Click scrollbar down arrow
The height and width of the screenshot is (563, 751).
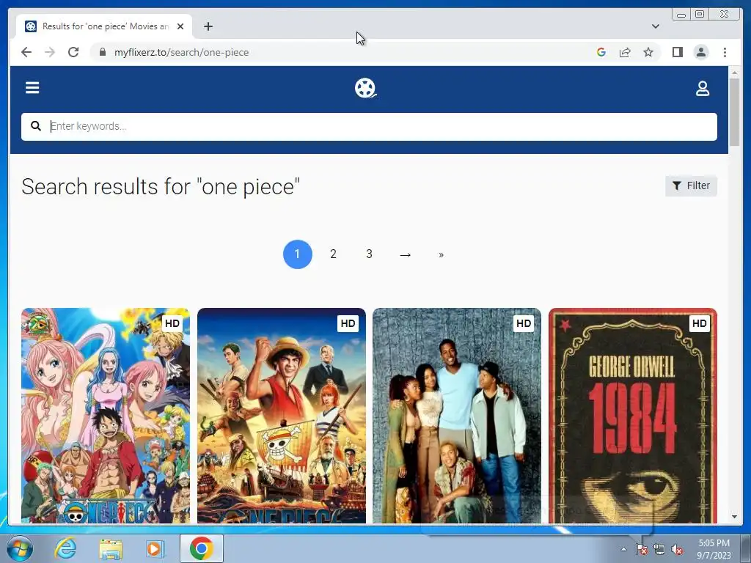pyautogui.click(x=734, y=517)
